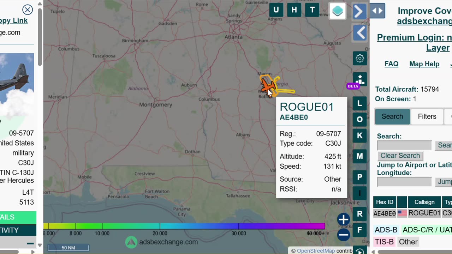The width and height of the screenshot is (452, 254).
Task: Select the ROGUE01 aircraft icon on map
Action: click(268, 86)
